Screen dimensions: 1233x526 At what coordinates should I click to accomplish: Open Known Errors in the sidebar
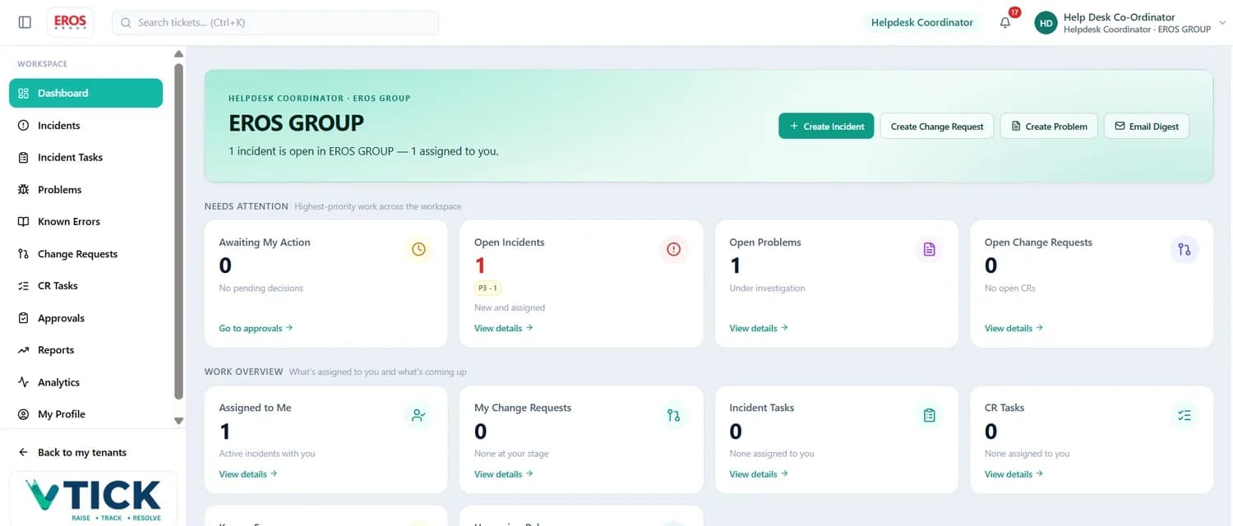[x=85, y=221]
